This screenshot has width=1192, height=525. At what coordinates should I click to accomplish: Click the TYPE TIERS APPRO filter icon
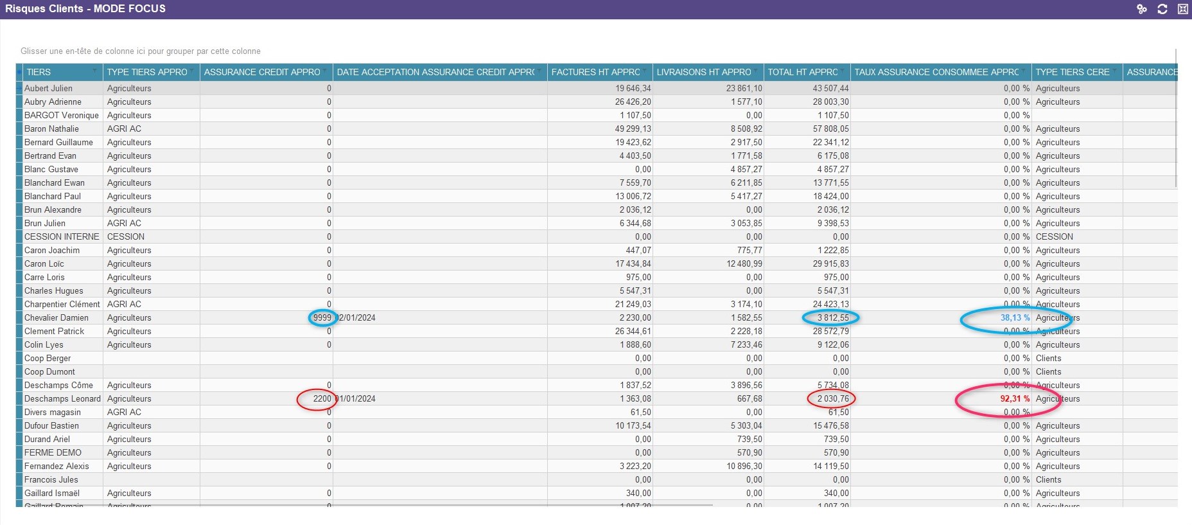[192, 71]
